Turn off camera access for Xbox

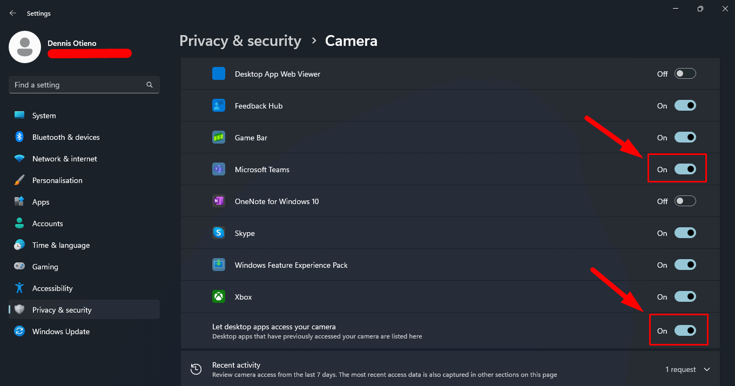[685, 296]
